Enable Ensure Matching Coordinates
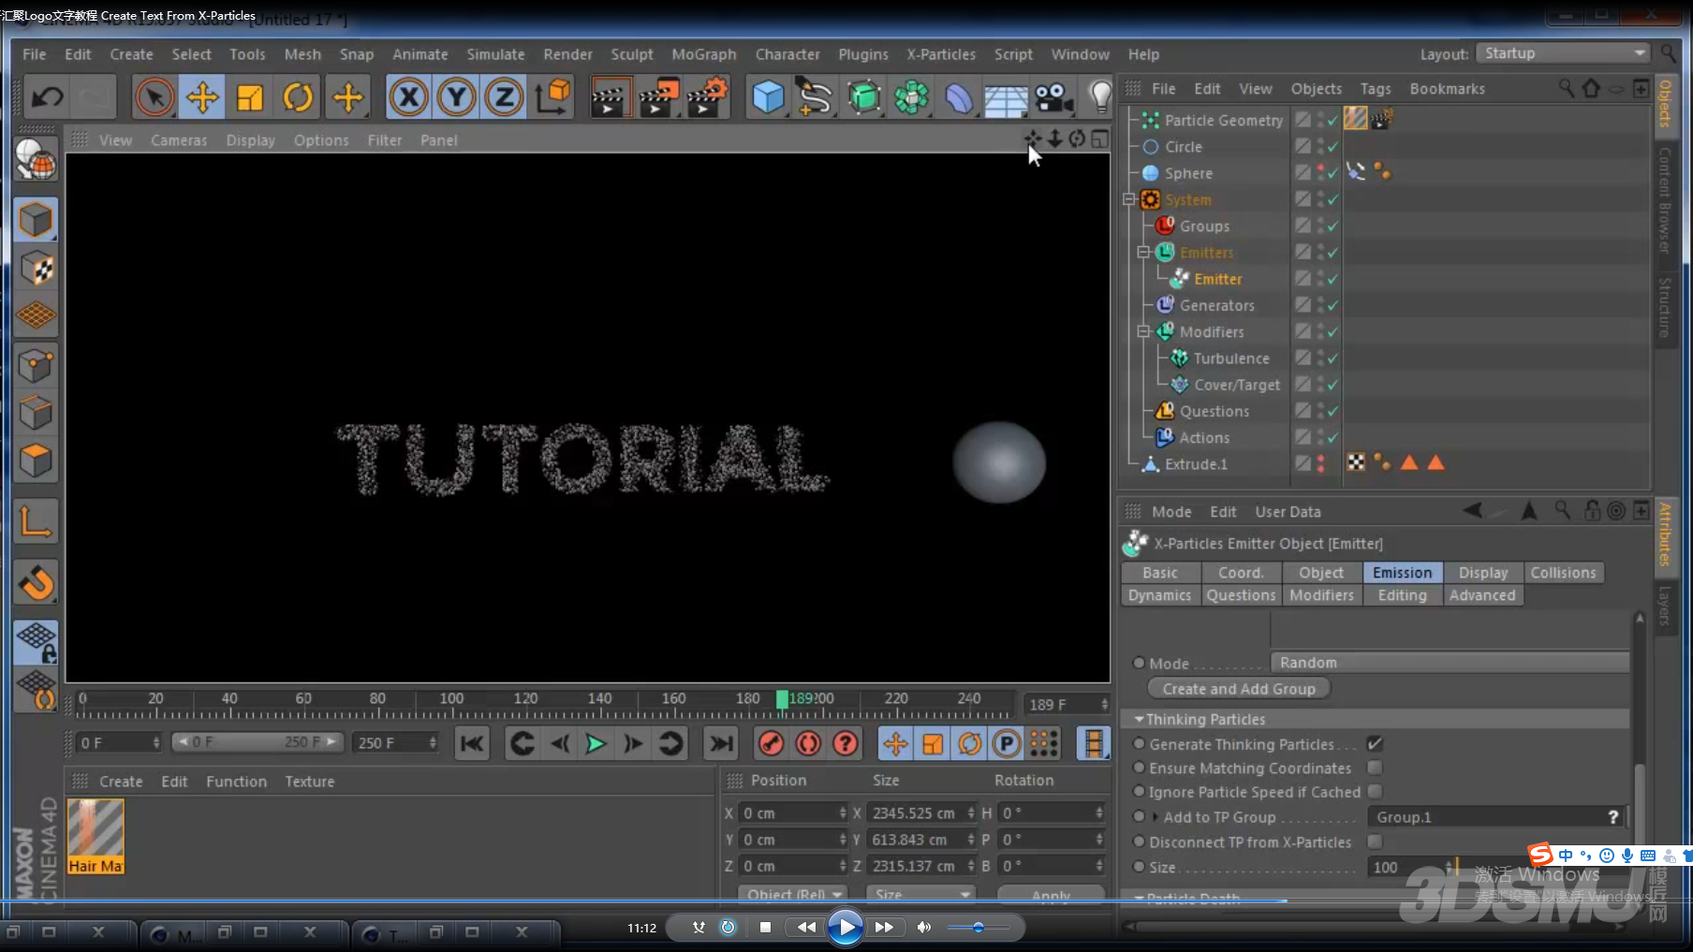 (x=1375, y=768)
